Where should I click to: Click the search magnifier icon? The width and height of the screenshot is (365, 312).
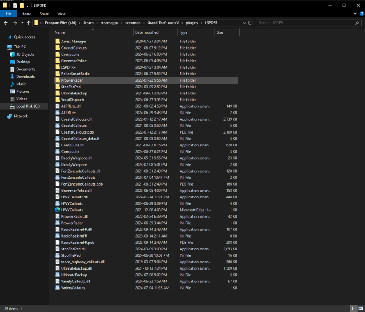(x=356, y=23)
